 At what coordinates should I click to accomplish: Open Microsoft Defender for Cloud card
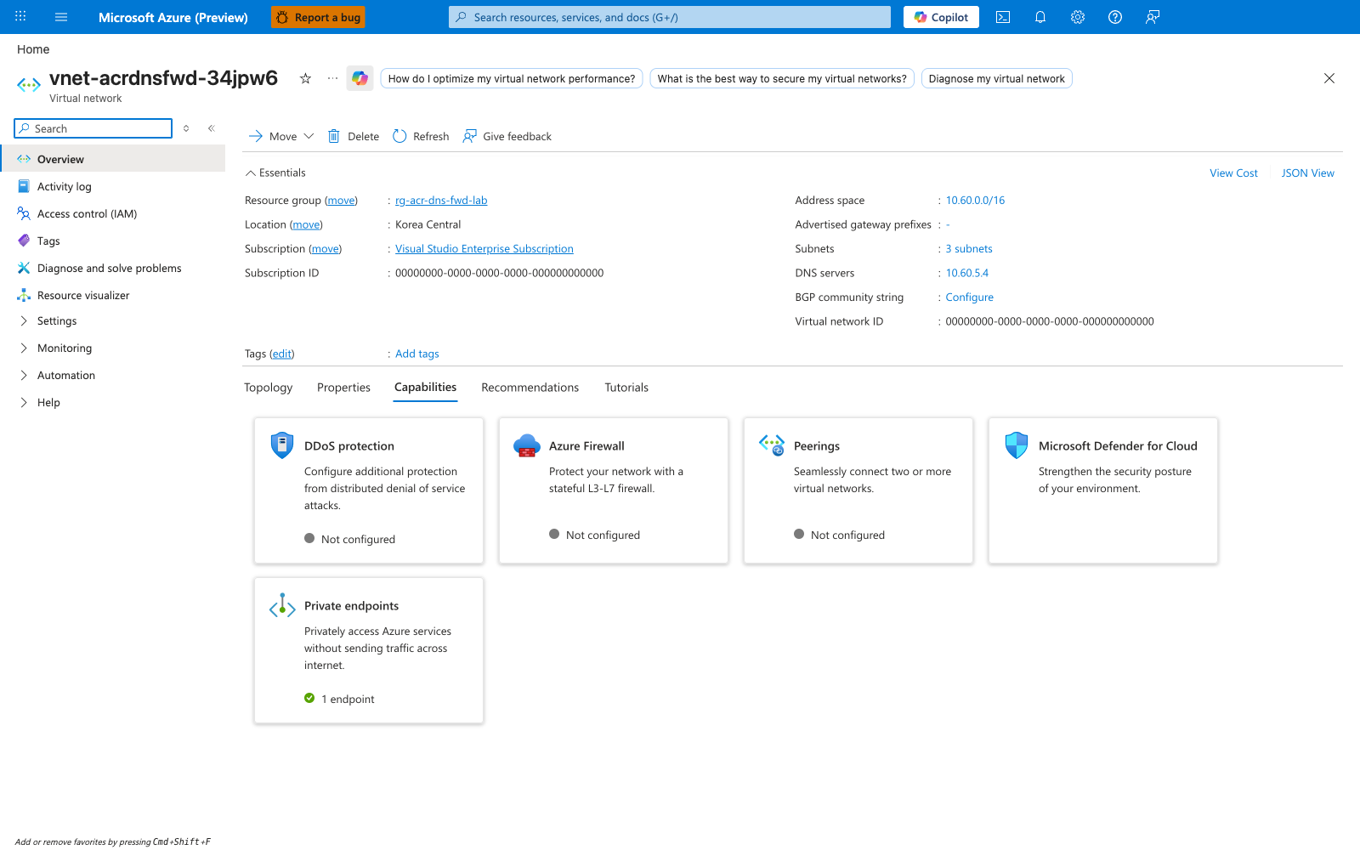(1103, 490)
